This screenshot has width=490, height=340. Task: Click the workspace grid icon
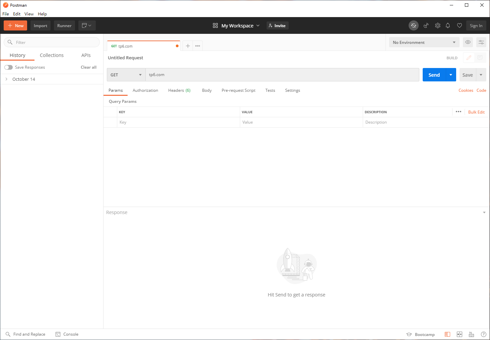pos(215,25)
